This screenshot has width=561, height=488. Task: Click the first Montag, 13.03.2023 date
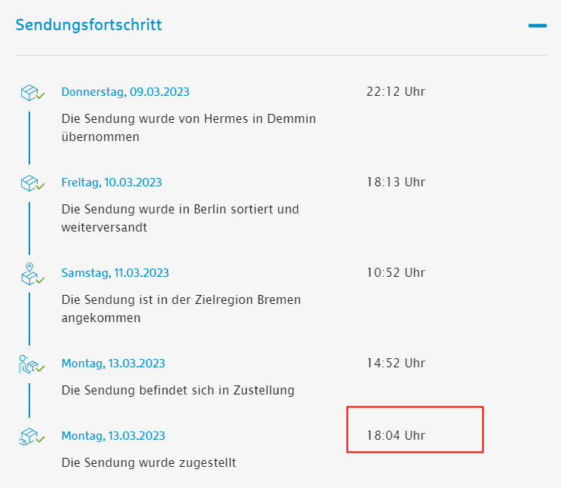pyautogui.click(x=113, y=364)
